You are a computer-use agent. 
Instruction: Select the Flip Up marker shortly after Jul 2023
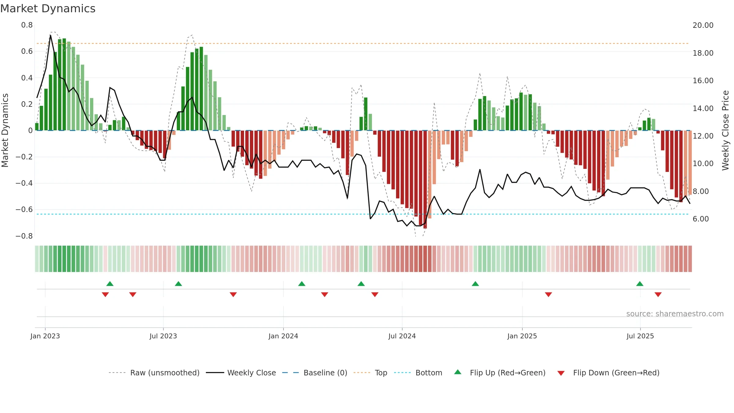tap(179, 284)
